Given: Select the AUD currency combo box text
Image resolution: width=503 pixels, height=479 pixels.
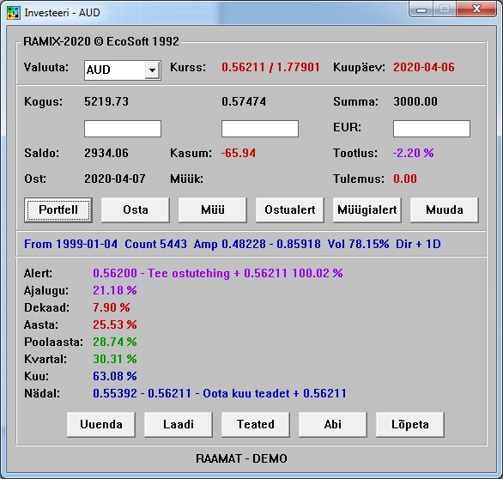Looking at the screenshot, I should tap(115, 70).
